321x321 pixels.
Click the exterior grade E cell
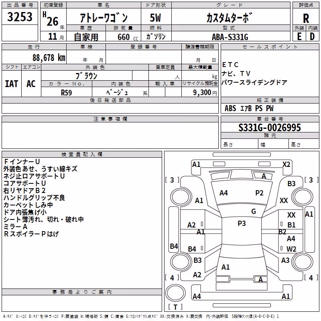coord(299,37)
